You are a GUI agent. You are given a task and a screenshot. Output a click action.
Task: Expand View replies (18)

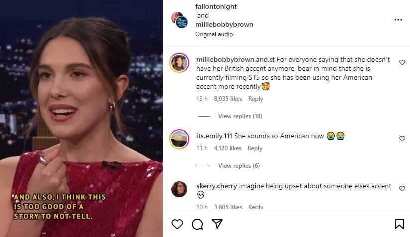(240, 116)
